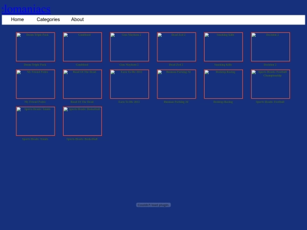307x230 pixels.
Task: Click the Road Of The Dead caption text
Action: point(82,102)
